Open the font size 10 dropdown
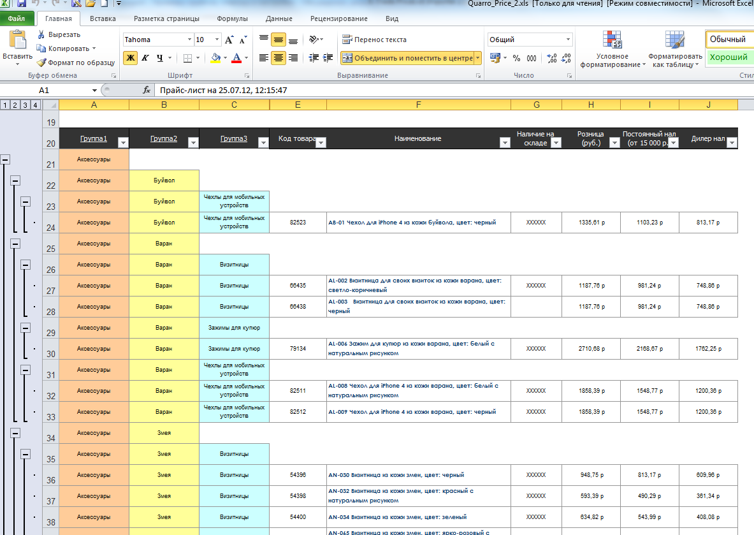Image resolution: width=754 pixels, height=535 pixels. 217,40
